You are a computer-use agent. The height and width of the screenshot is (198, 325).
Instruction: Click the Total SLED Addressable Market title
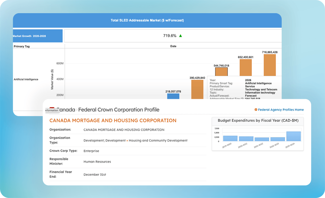click(x=147, y=20)
